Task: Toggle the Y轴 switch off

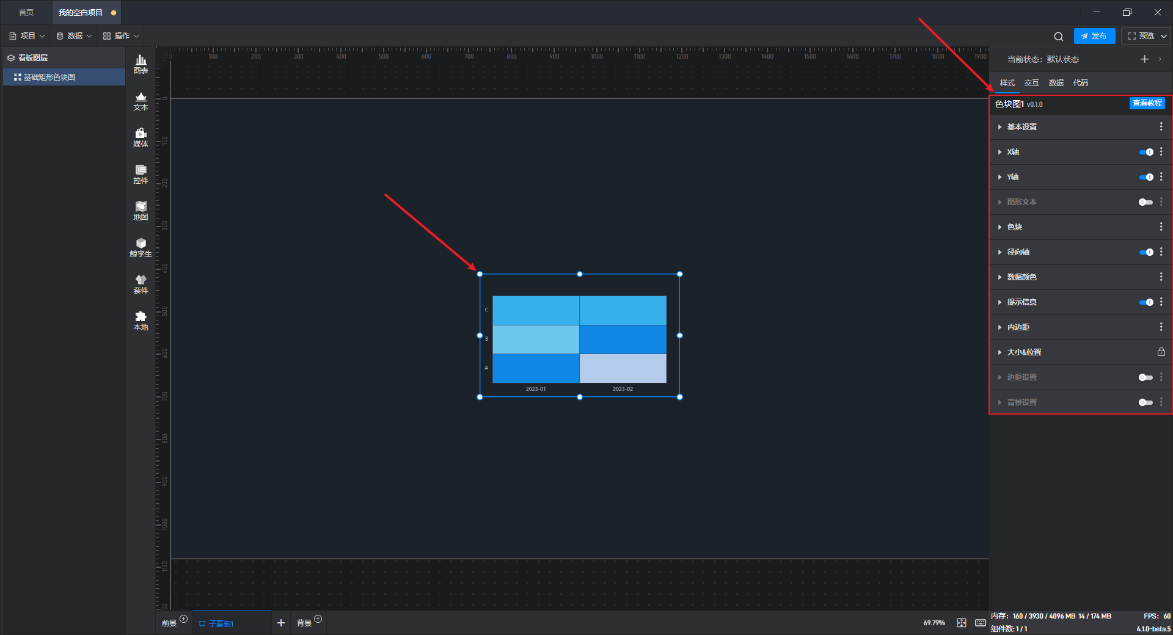Action: click(1146, 177)
